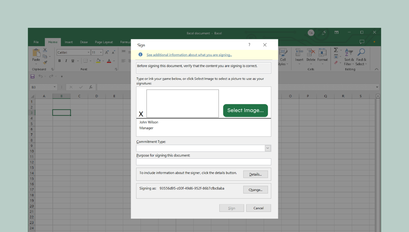Open the Draw ribbon tab
Screen dimensions: 409x232
[x=84, y=42]
